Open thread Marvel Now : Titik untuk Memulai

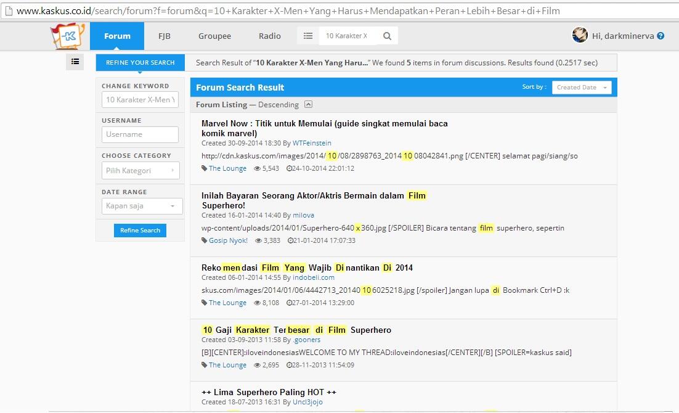(x=324, y=128)
